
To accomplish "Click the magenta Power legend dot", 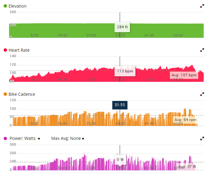I will point(5,138).
